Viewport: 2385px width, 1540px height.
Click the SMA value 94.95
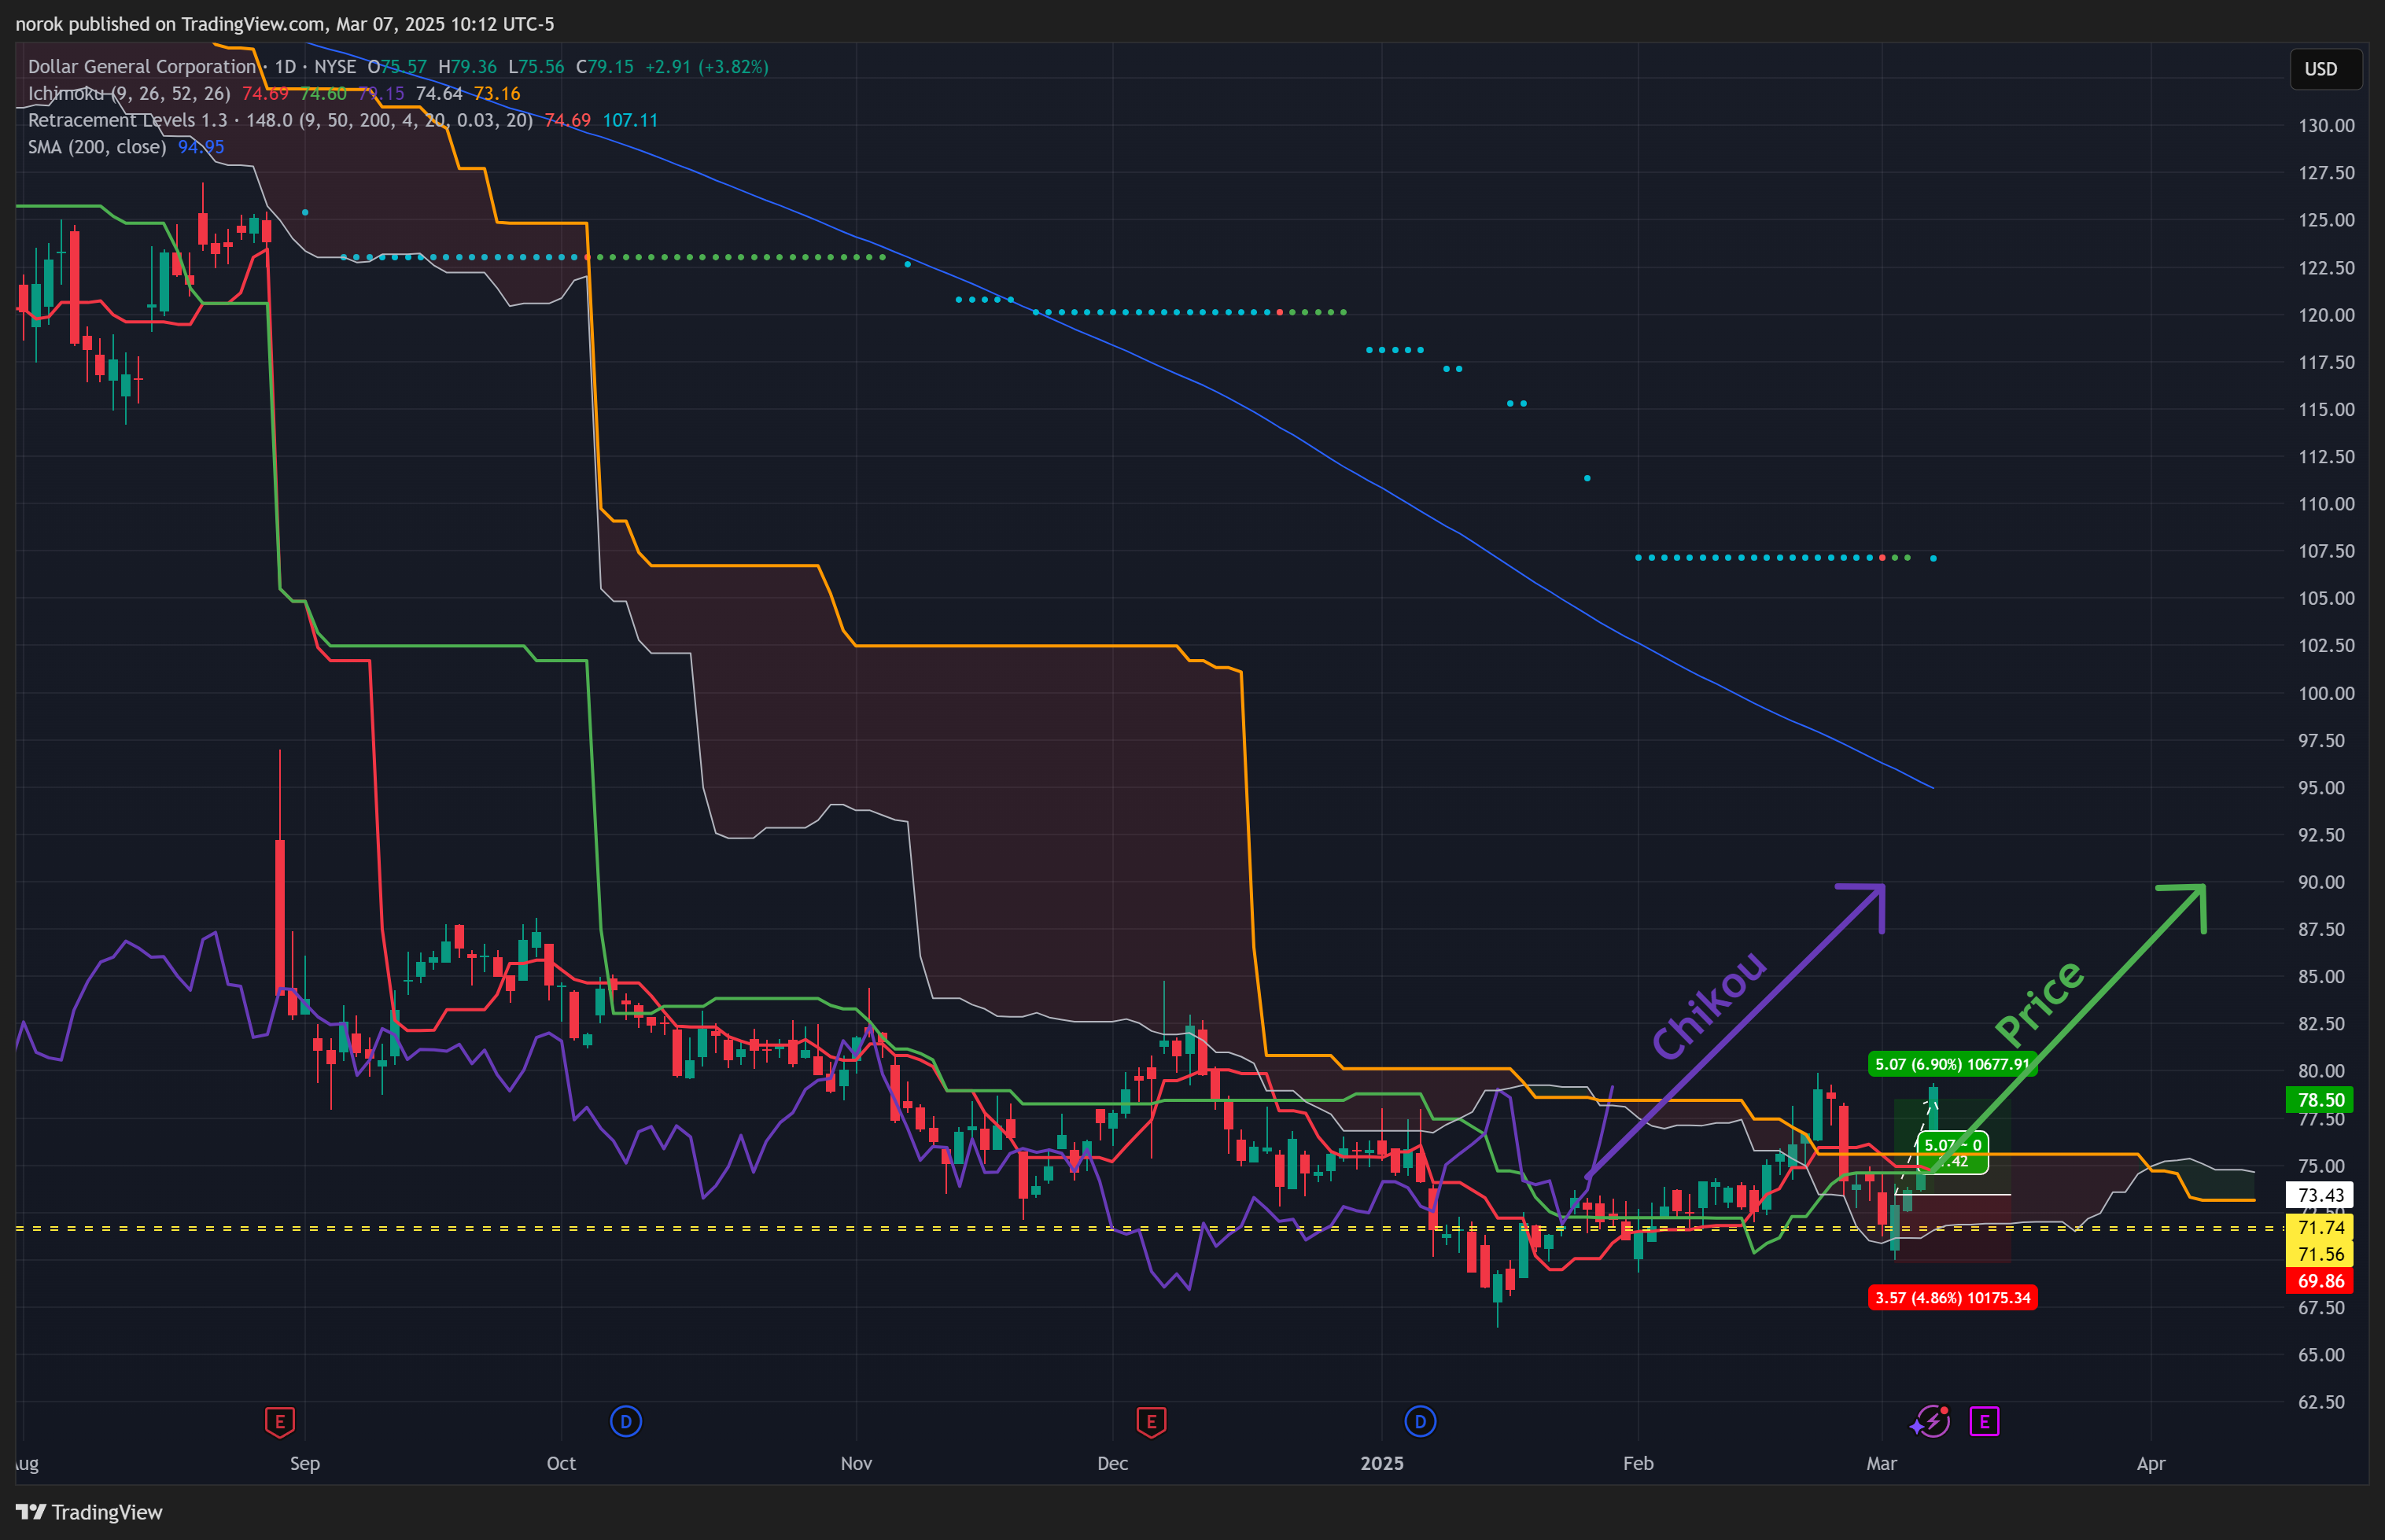point(201,147)
